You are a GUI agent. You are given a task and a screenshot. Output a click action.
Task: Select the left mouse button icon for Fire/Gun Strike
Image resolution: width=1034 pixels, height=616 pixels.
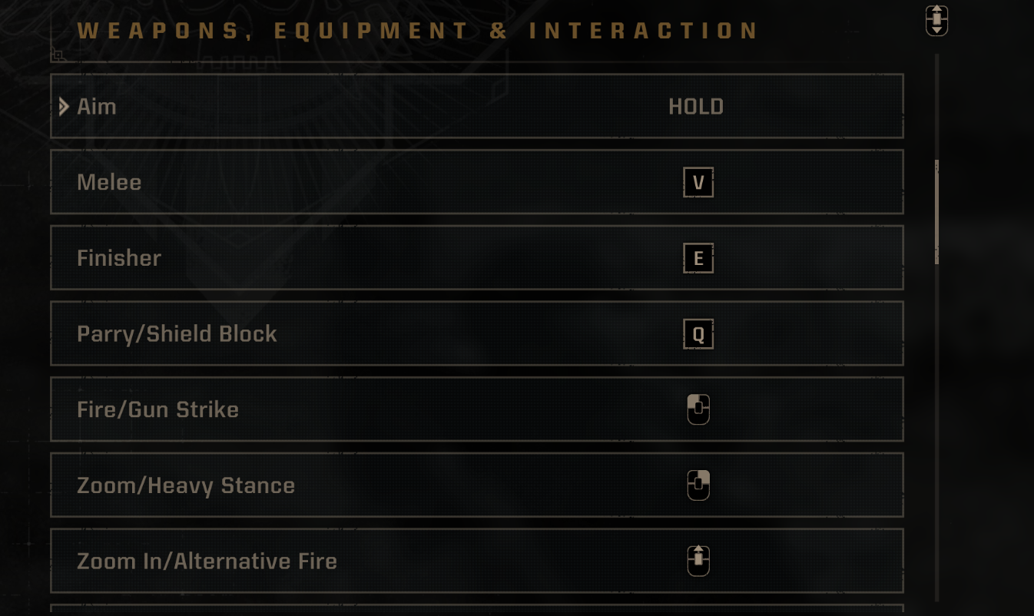coord(698,409)
